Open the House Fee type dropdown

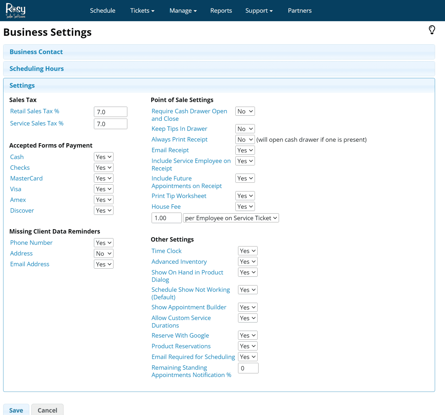click(231, 218)
